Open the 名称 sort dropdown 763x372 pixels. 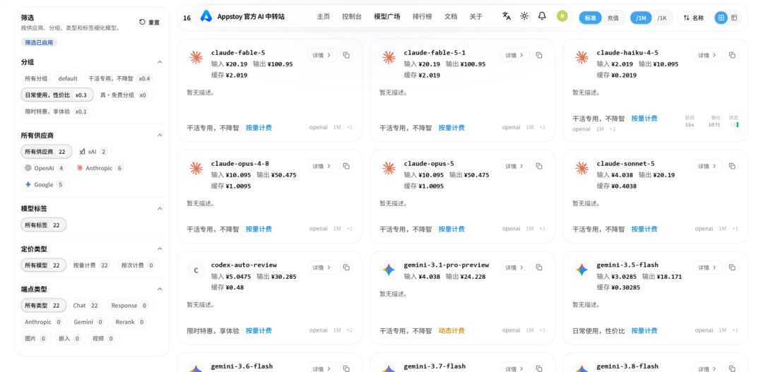[694, 18]
